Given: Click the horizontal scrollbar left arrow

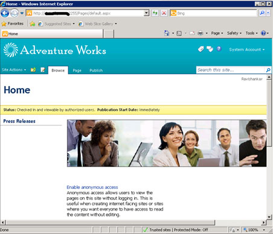Looking at the screenshot, I should click(3, 223).
